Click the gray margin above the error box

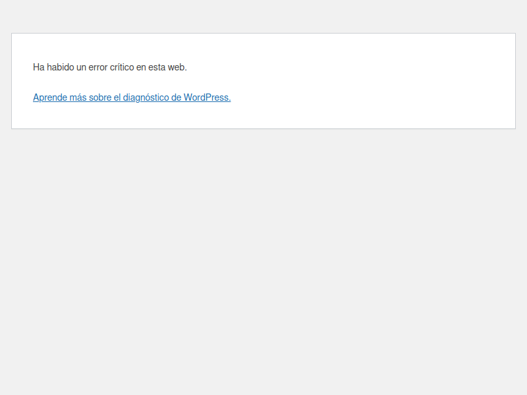[x=263, y=16]
